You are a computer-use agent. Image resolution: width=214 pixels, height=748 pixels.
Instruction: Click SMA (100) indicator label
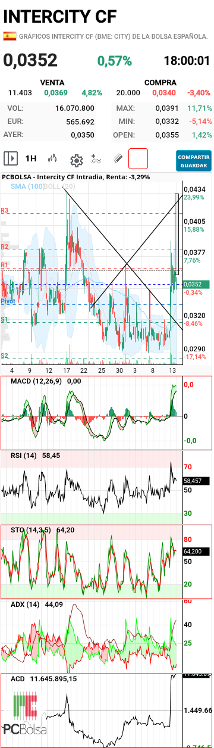point(27,186)
